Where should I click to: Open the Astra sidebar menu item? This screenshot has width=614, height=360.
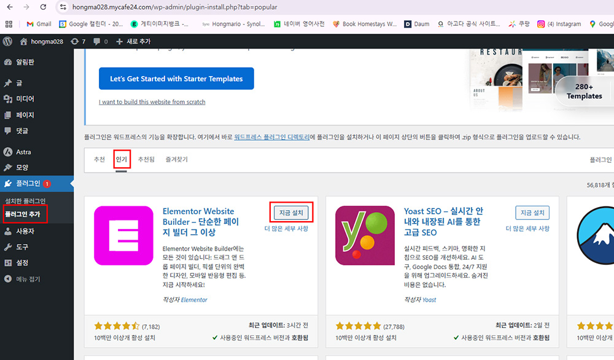point(23,152)
